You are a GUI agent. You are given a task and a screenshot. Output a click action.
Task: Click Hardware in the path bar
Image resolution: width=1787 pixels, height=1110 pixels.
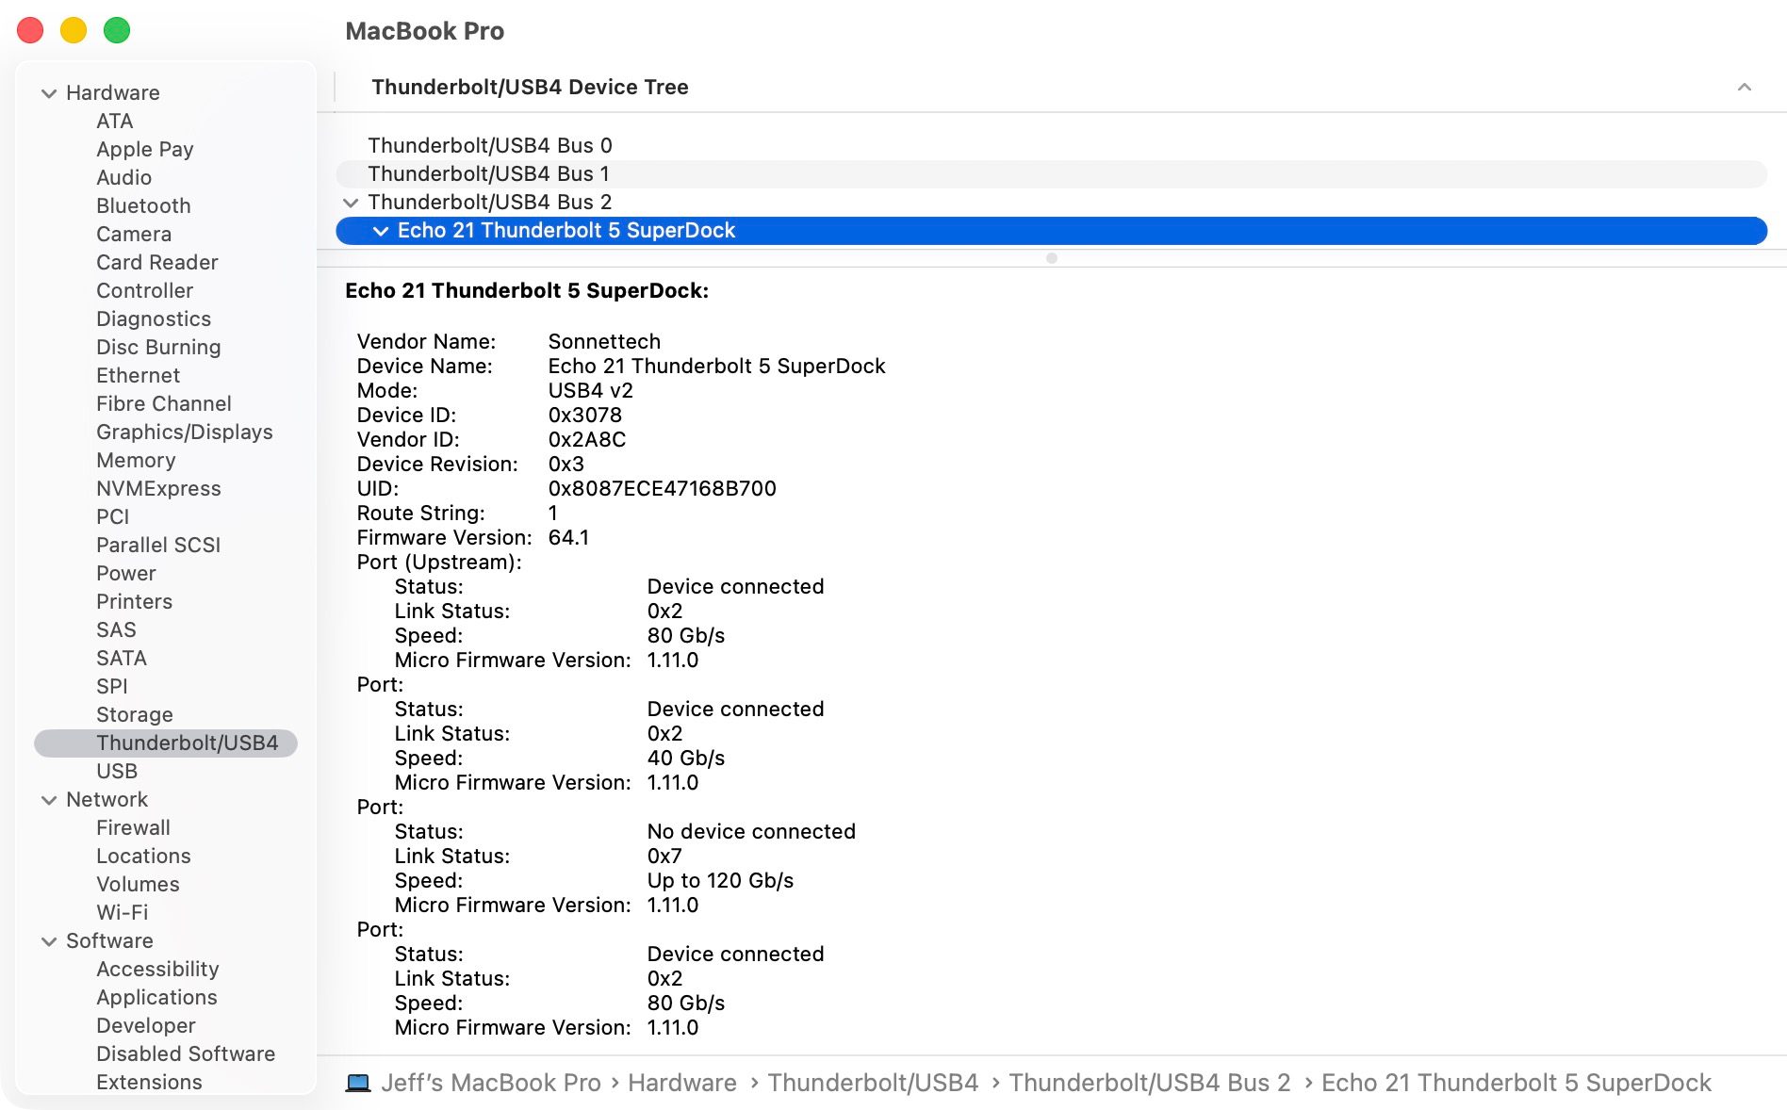(682, 1083)
